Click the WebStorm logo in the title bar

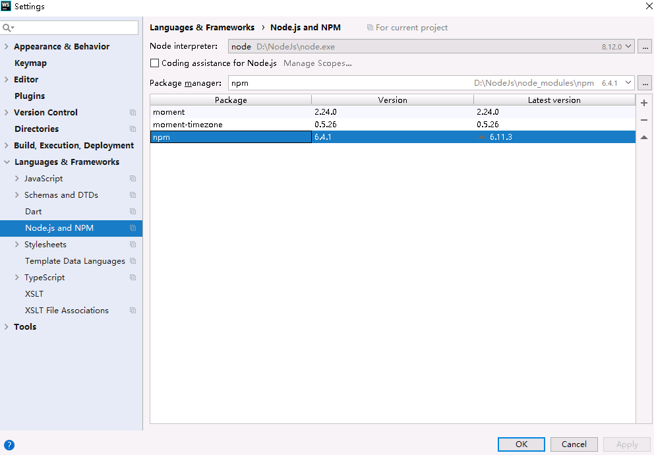pyautogui.click(x=6, y=6)
